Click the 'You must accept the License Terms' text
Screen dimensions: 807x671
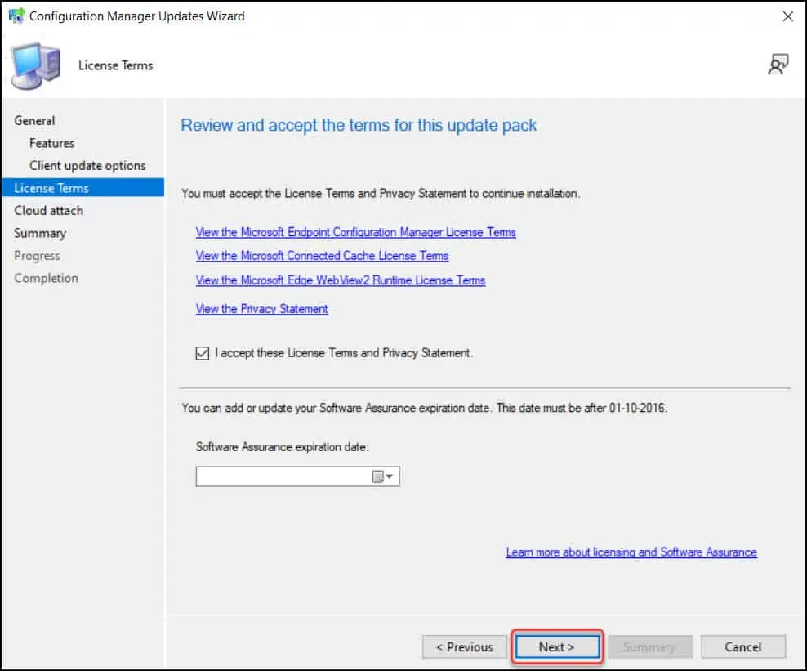[x=381, y=194]
